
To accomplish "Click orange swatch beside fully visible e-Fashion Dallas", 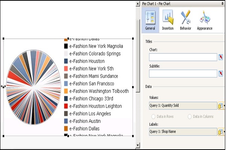I will tap(66, 129).
